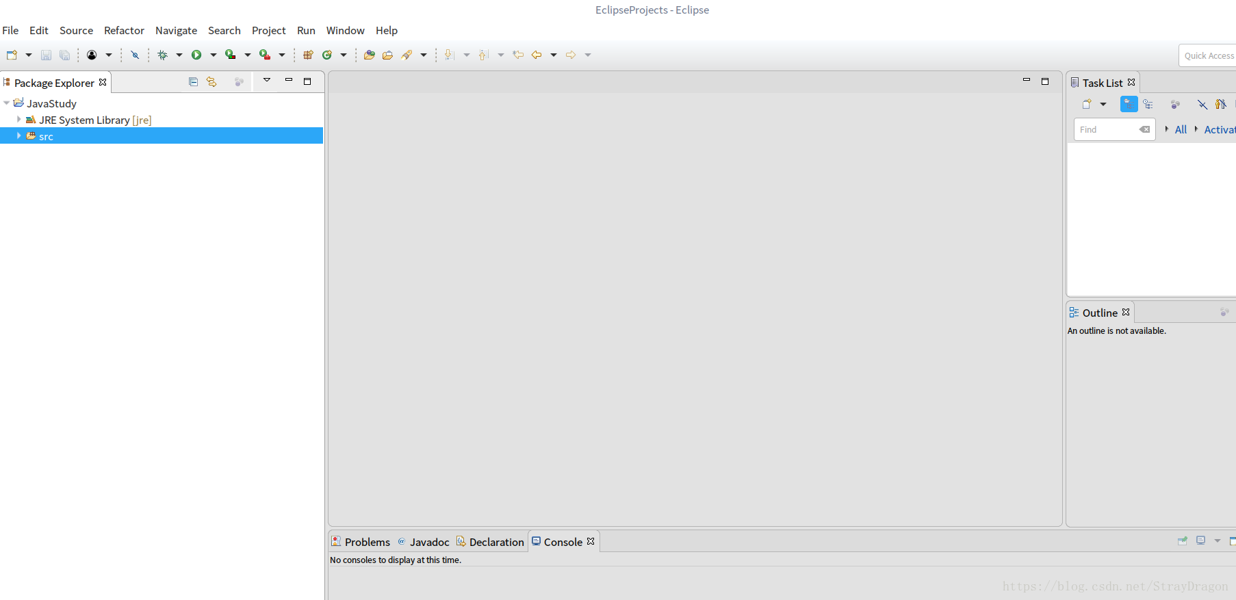Click the Last Edit Location icon
This screenshot has height=600, width=1236.
pyautogui.click(x=518, y=55)
